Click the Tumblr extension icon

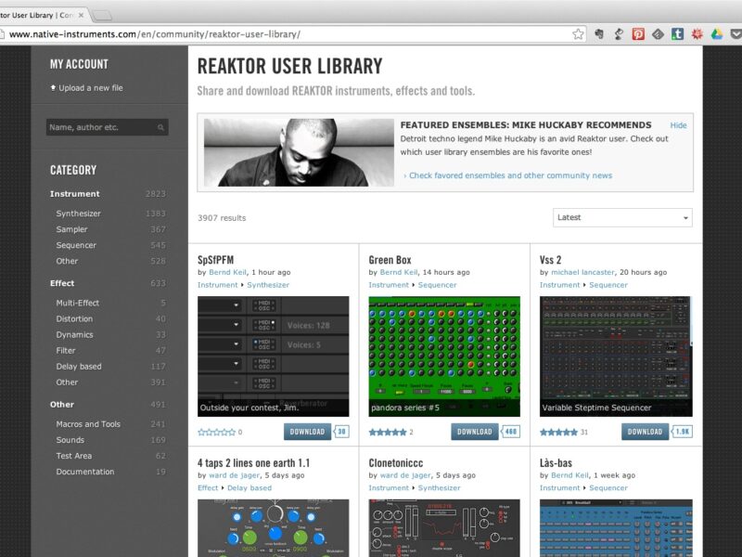coord(677,33)
